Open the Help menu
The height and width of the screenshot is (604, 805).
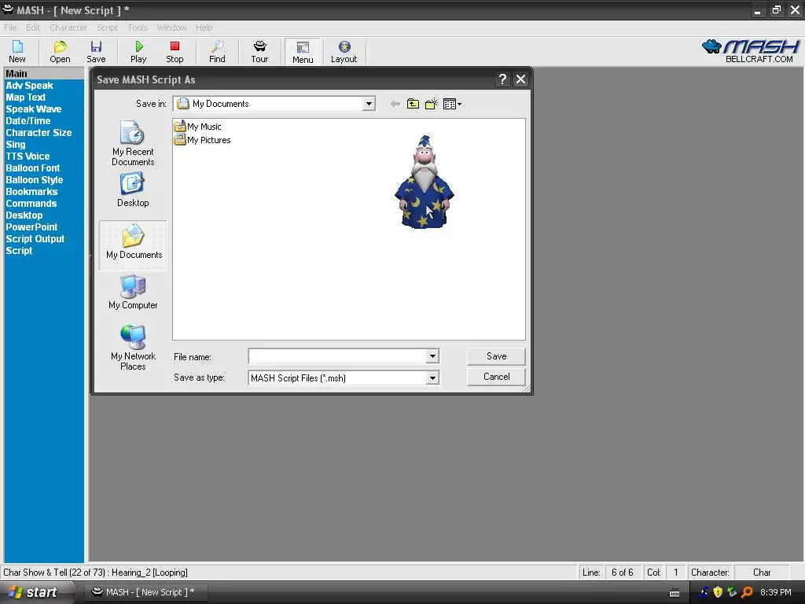[x=204, y=28]
